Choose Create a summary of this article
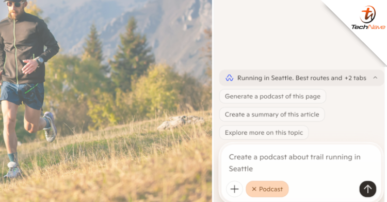 [x=272, y=114]
